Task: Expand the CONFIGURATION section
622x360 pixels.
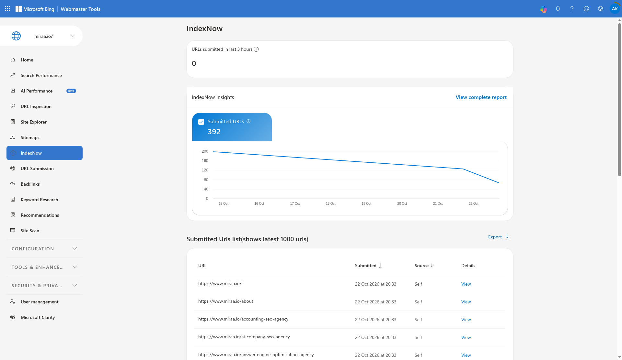Action: pyautogui.click(x=44, y=248)
